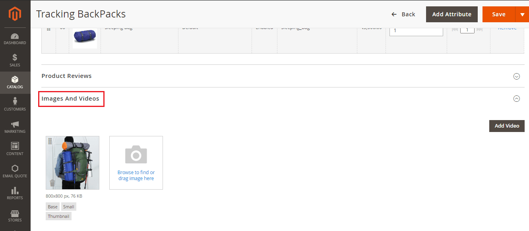Click the drag handle on backpack image
Screen dimensions: 529x231
coord(50,141)
